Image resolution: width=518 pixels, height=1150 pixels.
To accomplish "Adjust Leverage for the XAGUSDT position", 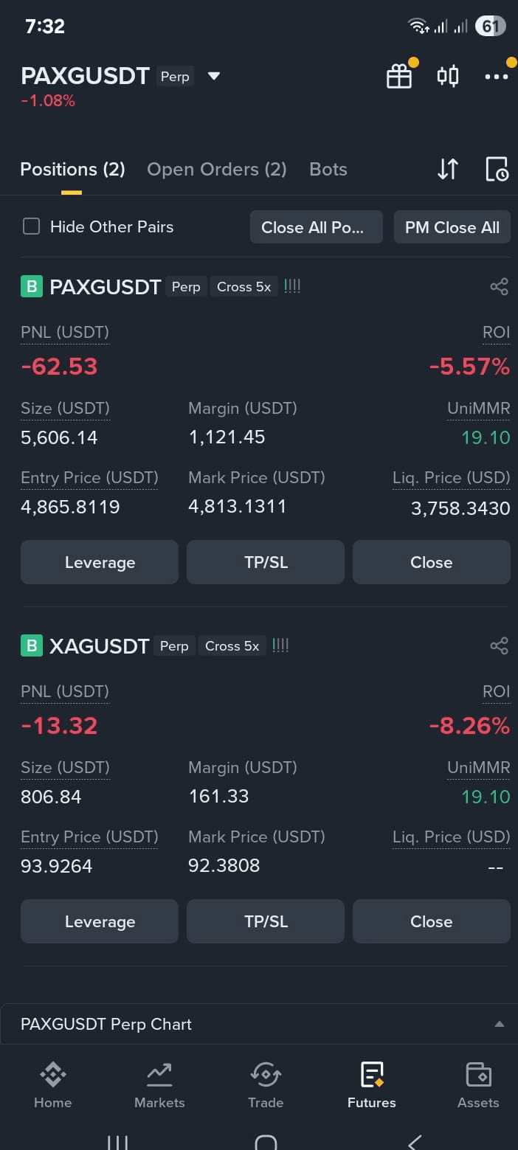I will coord(100,921).
